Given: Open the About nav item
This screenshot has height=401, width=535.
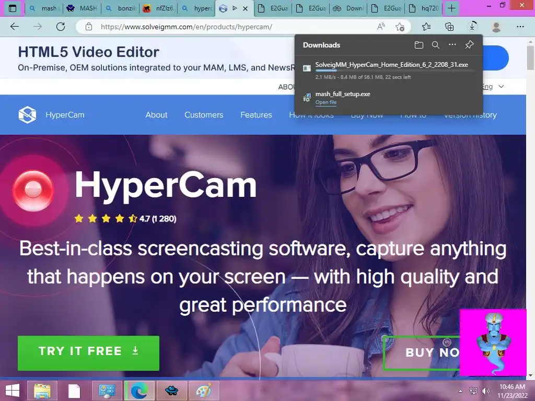Looking at the screenshot, I should pos(156,115).
